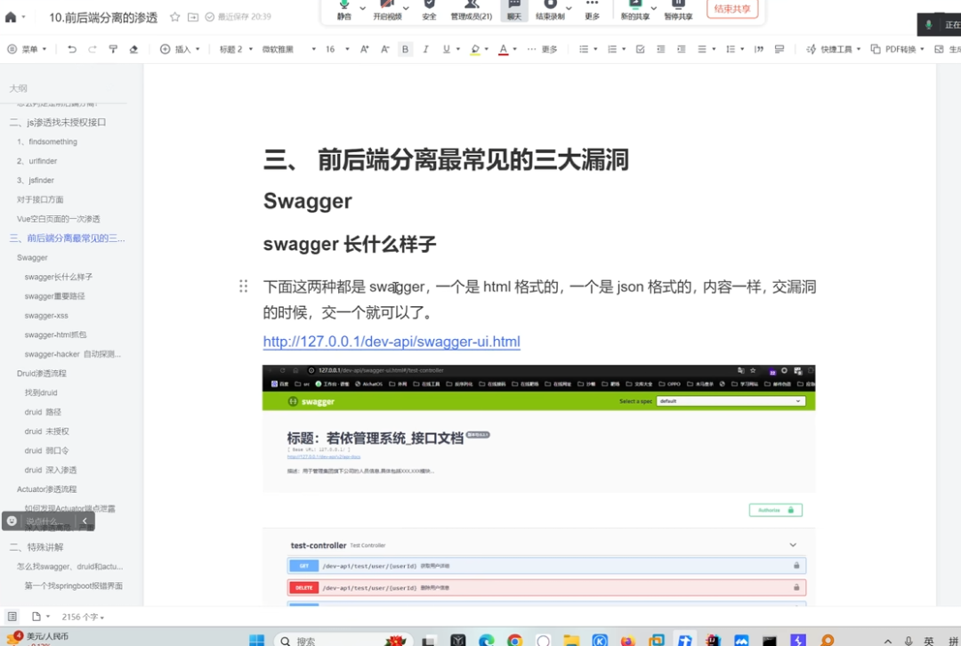This screenshot has width=961, height=646.
Task: Open the Windows Start menu
Action: (257, 641)
